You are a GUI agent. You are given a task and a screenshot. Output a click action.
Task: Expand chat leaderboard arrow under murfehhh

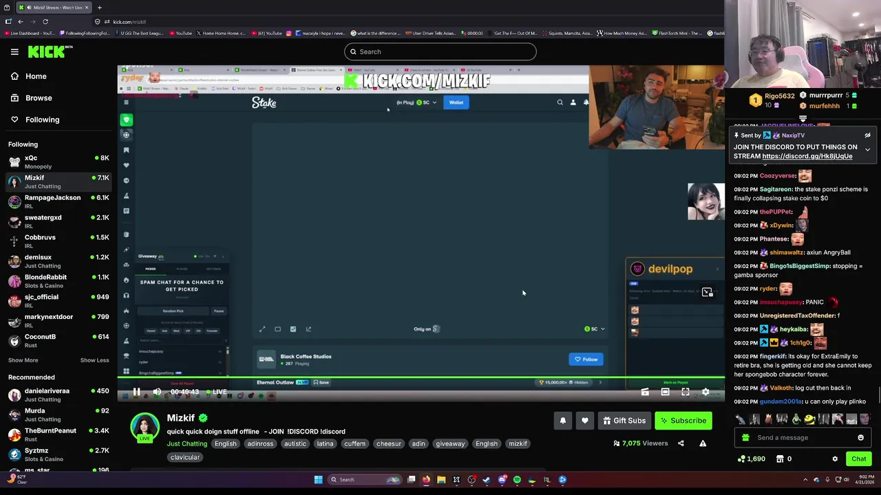[803, 119]
